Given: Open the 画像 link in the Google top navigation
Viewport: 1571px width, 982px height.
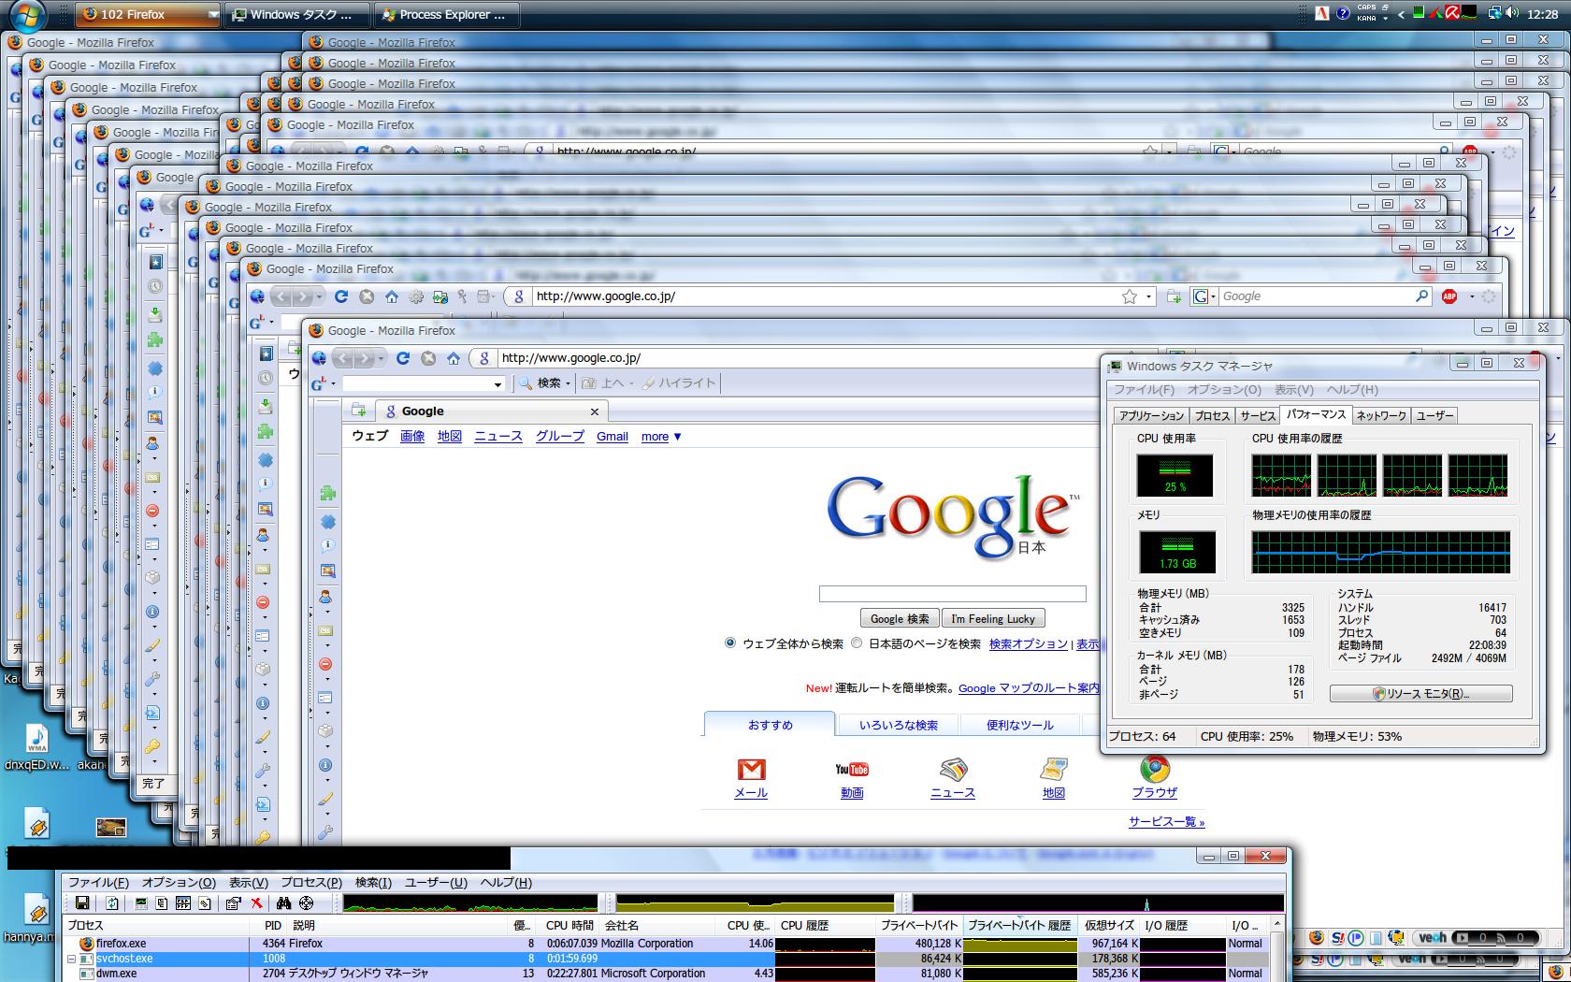Looking at the screenshot, I should 412,437.
